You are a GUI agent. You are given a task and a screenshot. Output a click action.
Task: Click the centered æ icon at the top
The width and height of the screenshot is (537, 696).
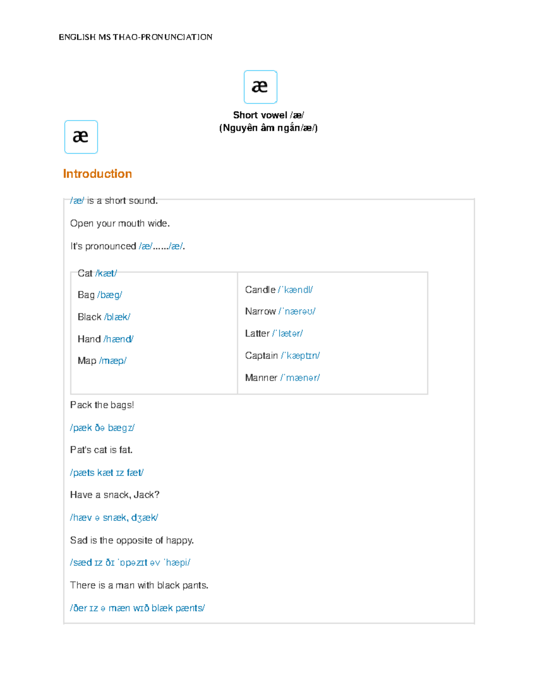click(x=260, y=87)
